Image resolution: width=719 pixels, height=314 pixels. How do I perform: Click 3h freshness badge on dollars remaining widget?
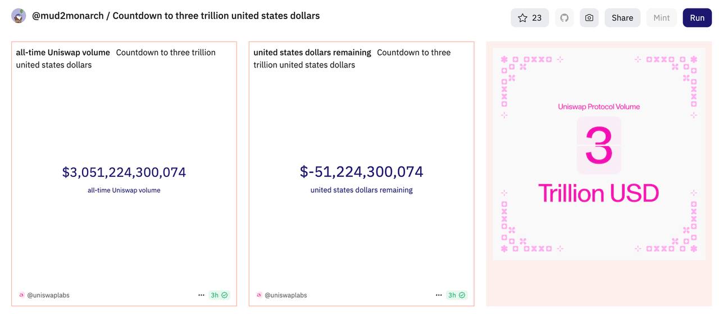pyautogui.click(x=457, y=295)
